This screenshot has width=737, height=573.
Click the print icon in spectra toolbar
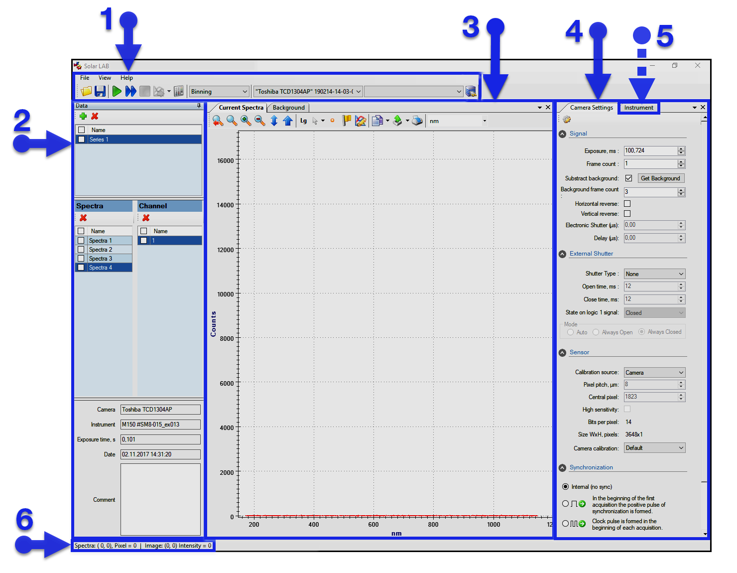(417, 121)
